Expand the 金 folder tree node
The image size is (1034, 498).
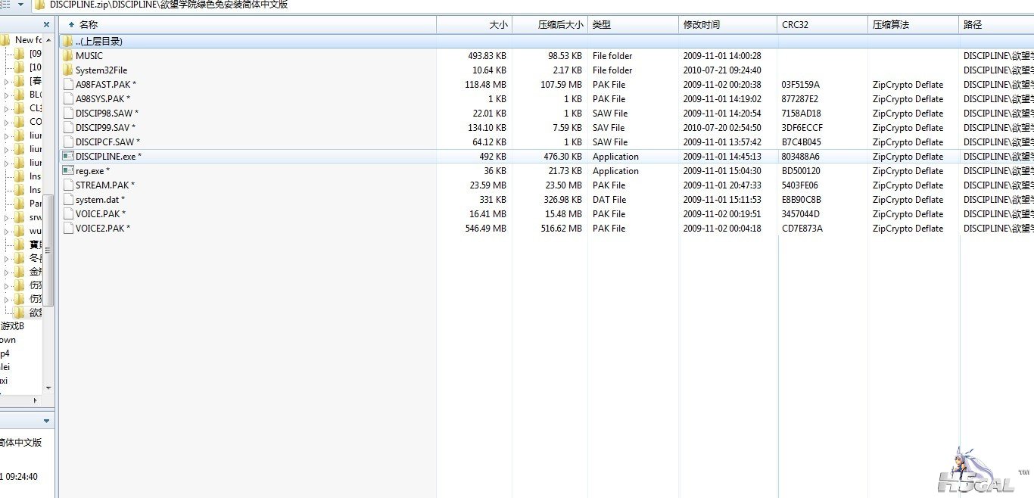click(x=7, y=272)
